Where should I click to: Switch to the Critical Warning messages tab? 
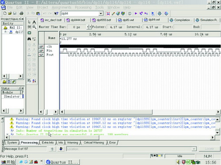point(94,142)
